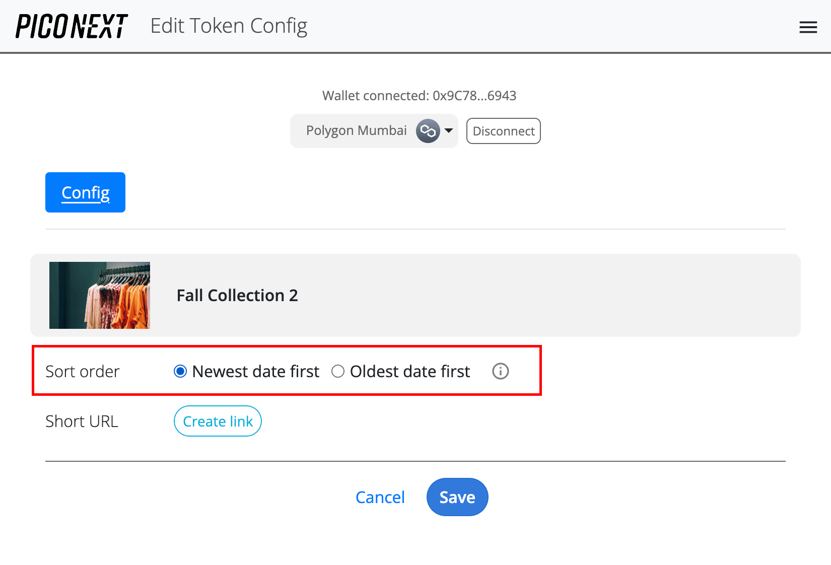Cancel editing the token config
This screenshot has width=831, height=565.
click(x=380, y=497)
